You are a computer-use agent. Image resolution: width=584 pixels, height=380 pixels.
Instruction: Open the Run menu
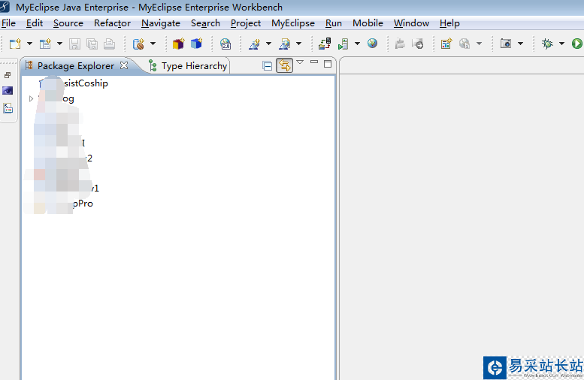334,23
